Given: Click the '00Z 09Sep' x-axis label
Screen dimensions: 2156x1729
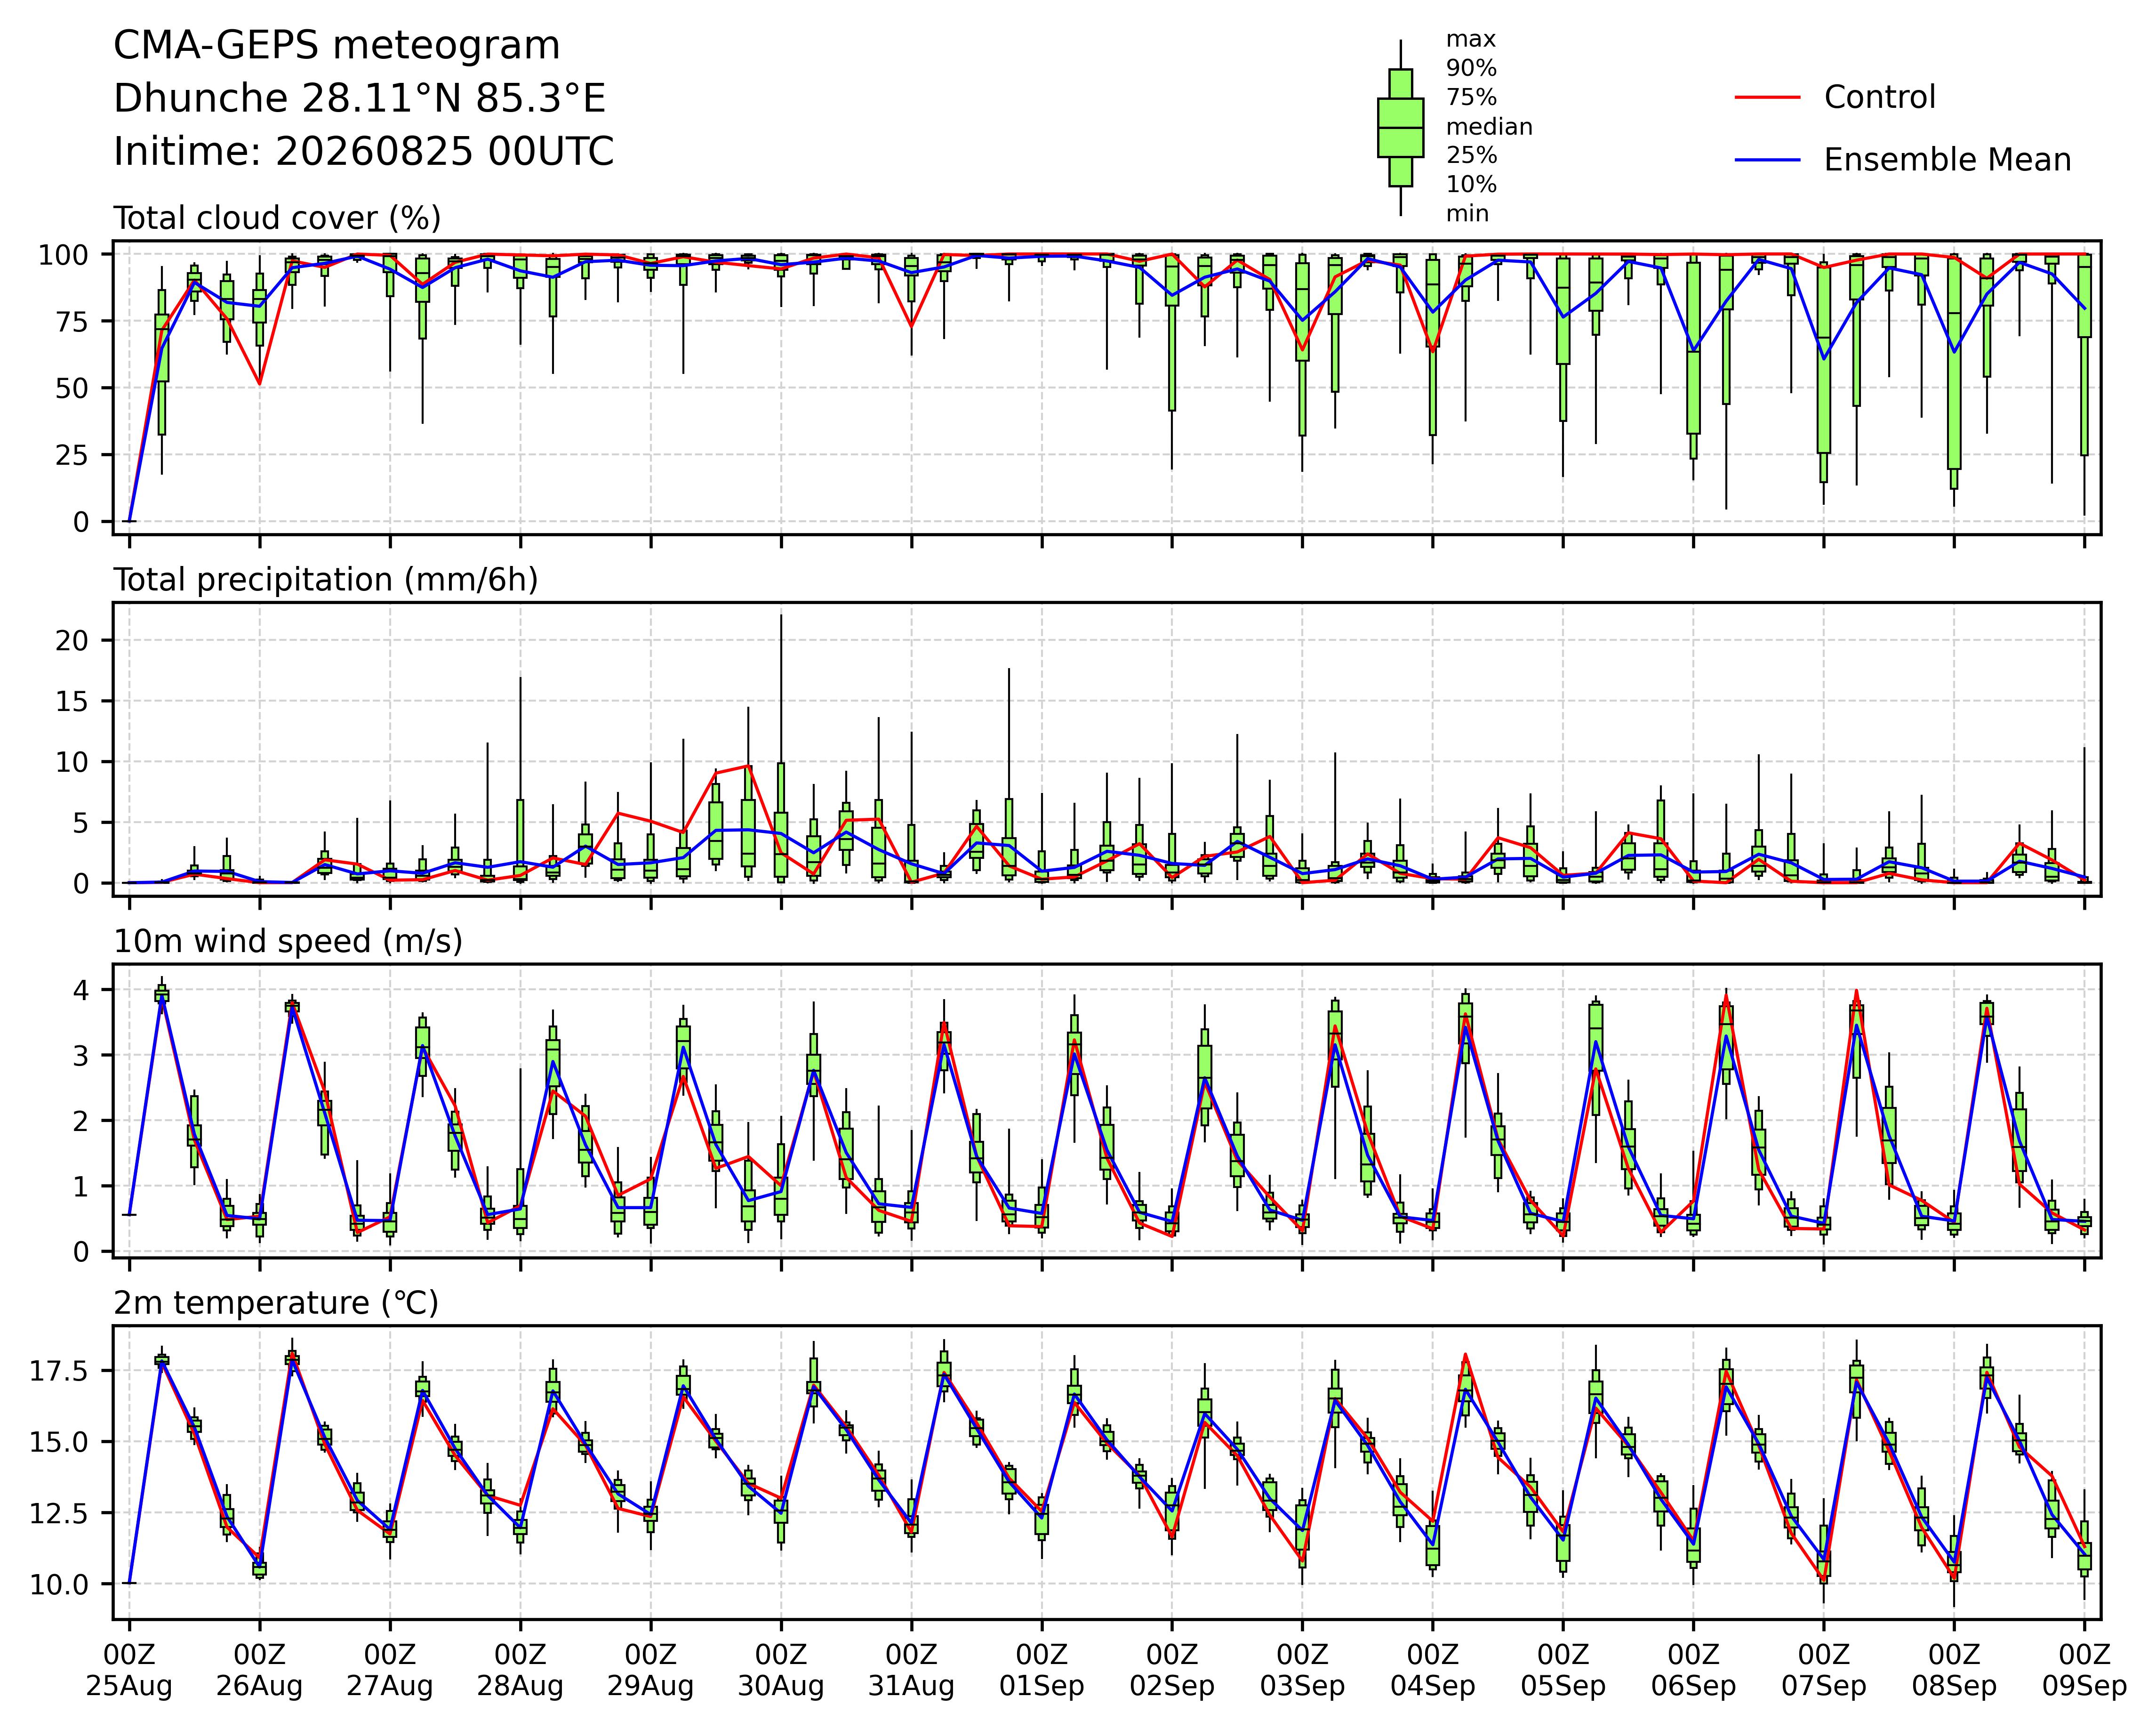Looking at the screenshot, I should 2084,1670.
